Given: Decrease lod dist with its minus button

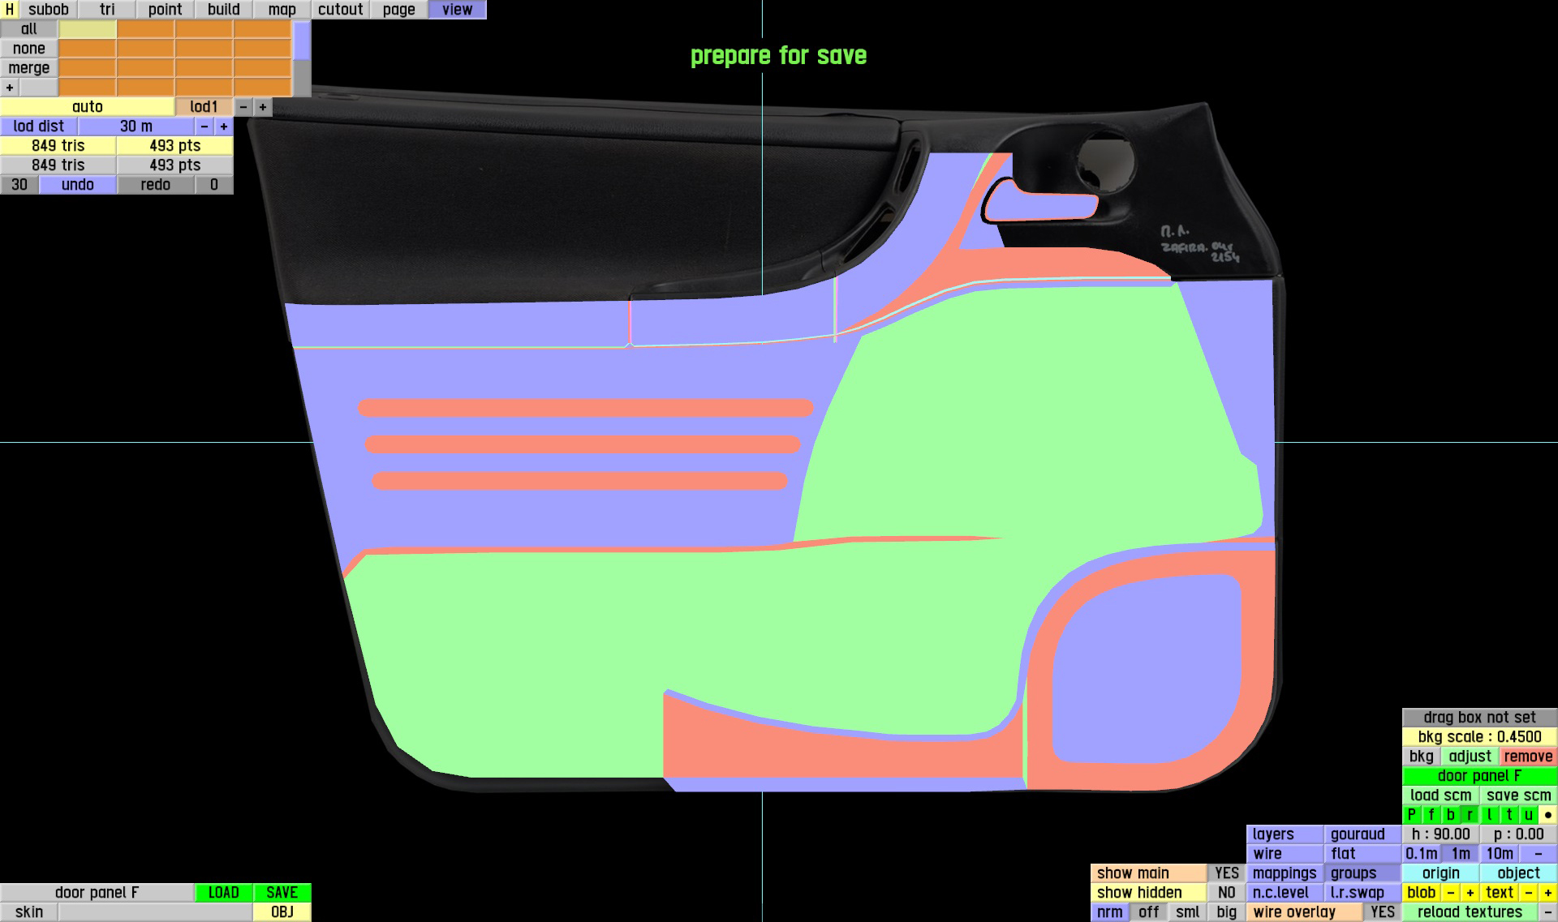Looking at the screenshot, I should (204, 127).
